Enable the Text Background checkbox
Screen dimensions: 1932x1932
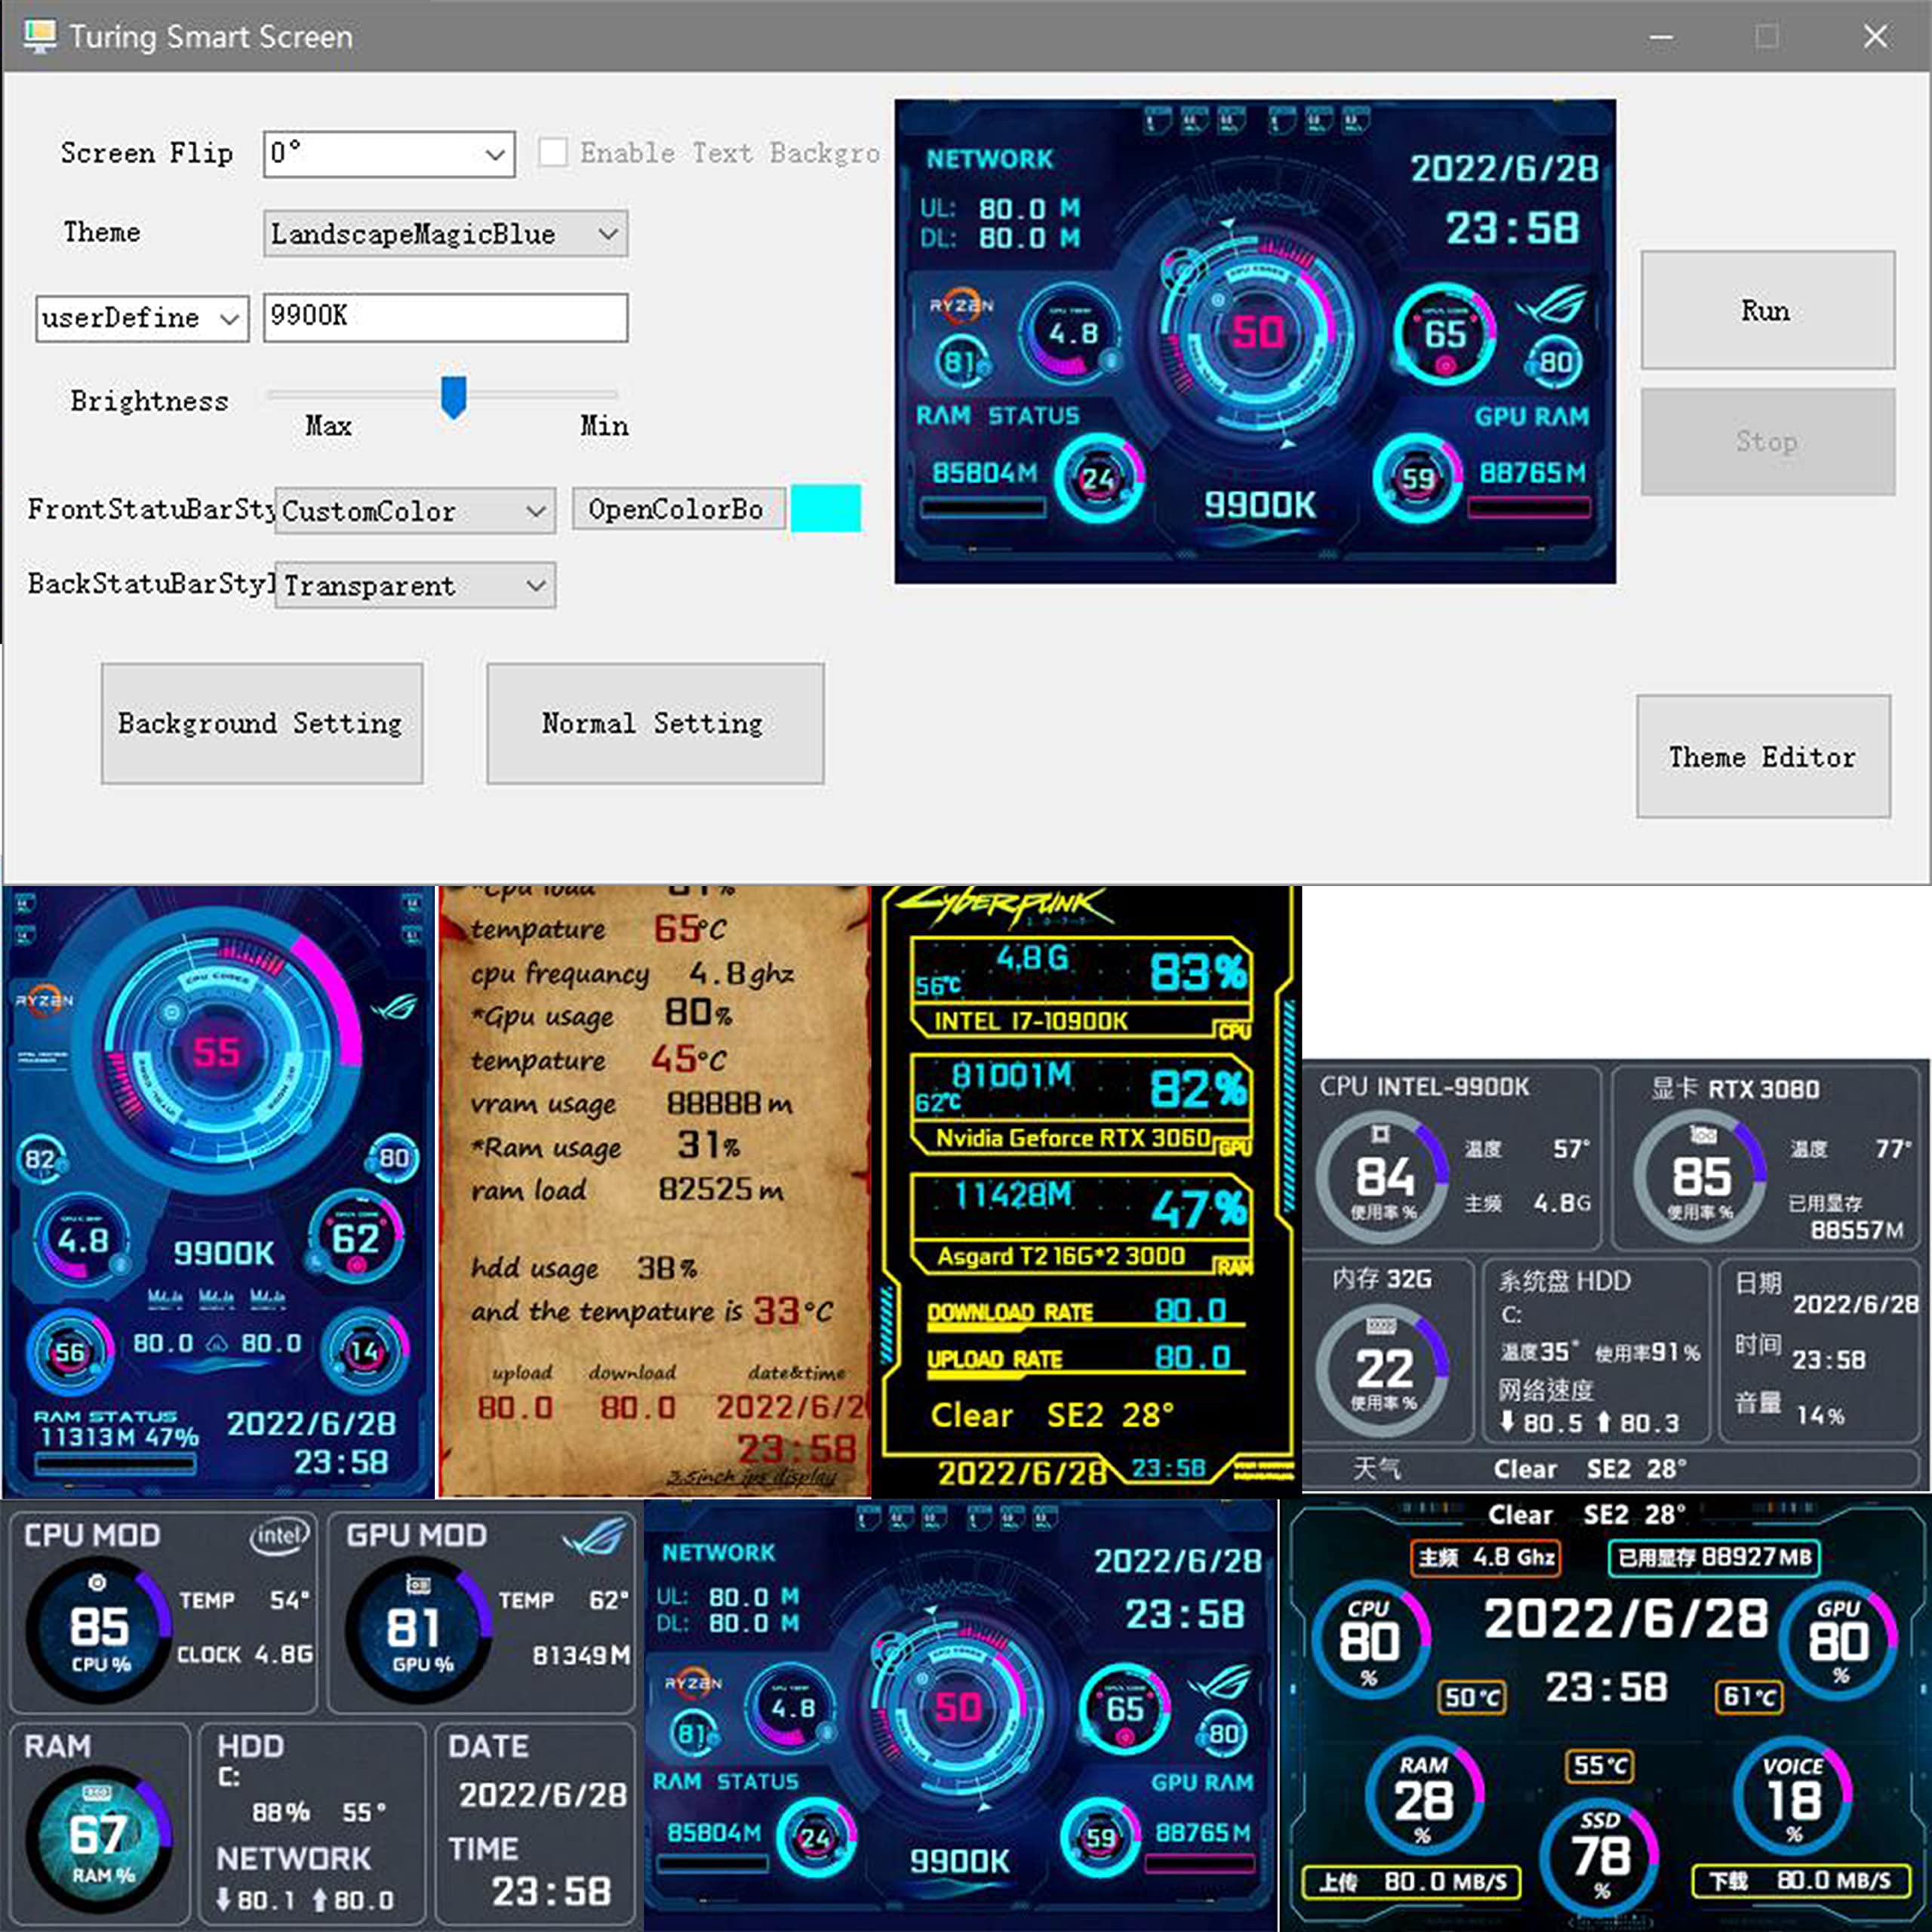tap(552, 153)
